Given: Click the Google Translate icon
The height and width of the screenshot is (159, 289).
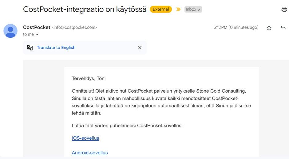Looking at the screenshot, I should pyautogui.click(x=30, y=48).
